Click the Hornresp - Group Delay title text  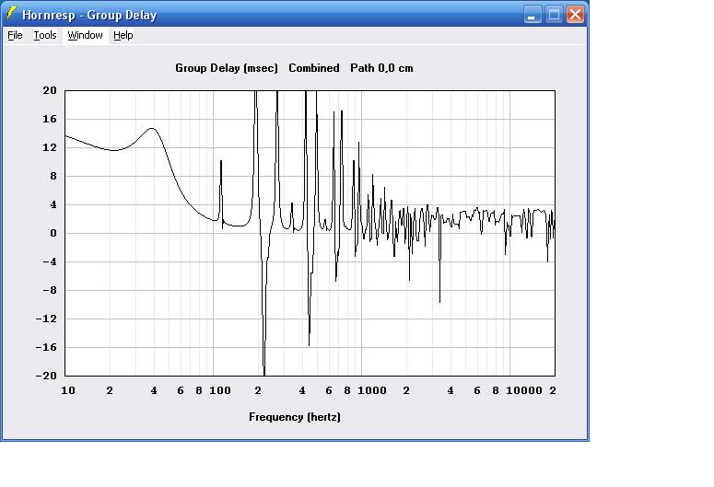[89, 15]
